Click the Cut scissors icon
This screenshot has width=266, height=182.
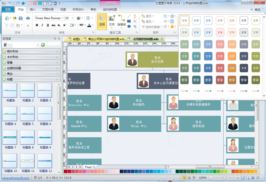(7, 25)
